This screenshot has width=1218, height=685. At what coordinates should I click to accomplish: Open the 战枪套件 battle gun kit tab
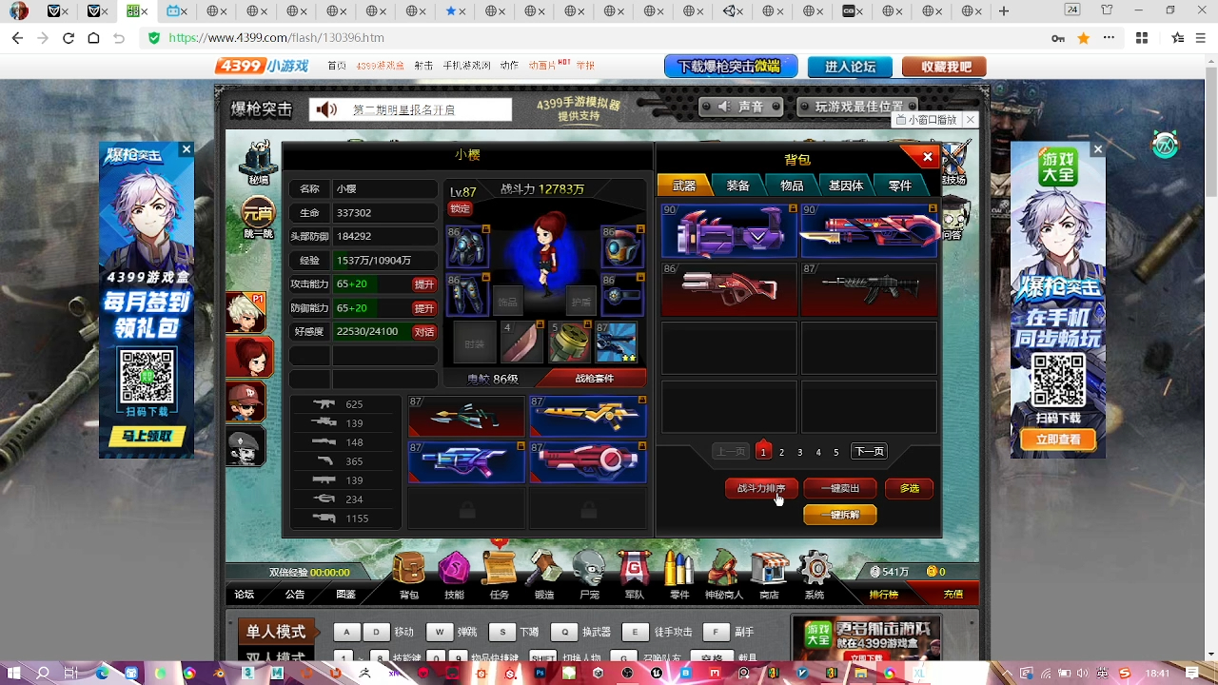point(595,379)
